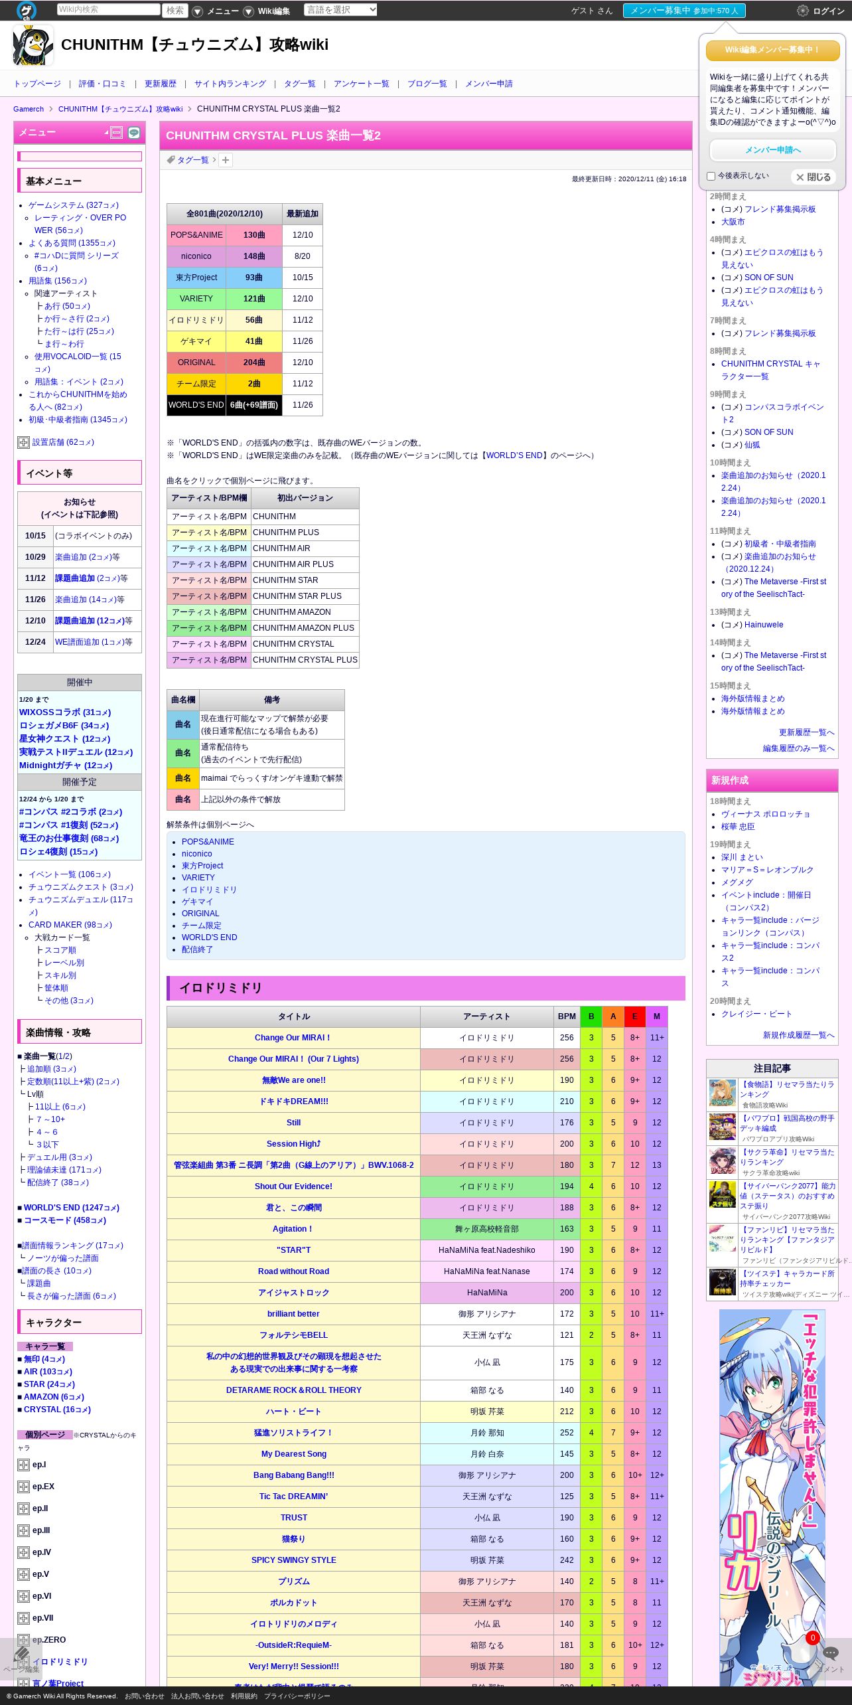Open メンバー申請 in the navigation bar
852x1705 pixels.
pyautogui.click(x=489, y=84)
